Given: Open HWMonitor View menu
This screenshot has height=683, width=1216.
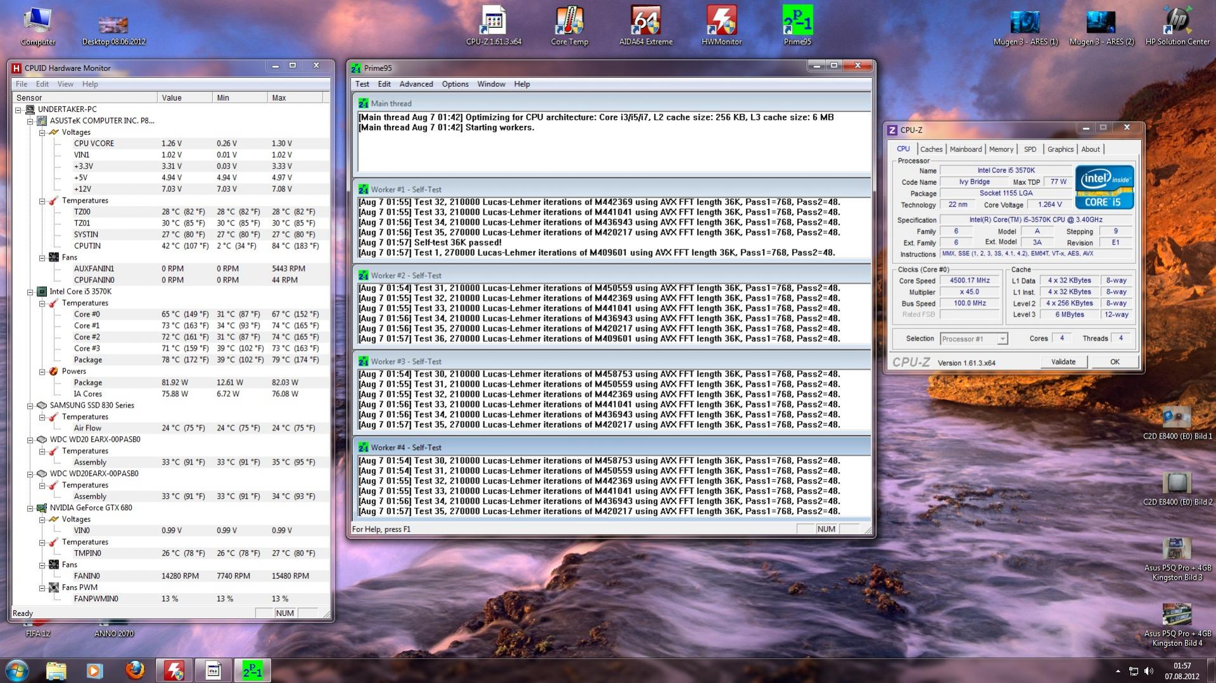Looking at the screenshot, I should pyautogui.click(x=65, y=84).
